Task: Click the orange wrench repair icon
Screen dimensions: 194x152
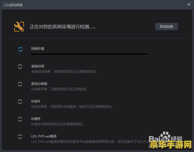Action: [x=19, y=27]
